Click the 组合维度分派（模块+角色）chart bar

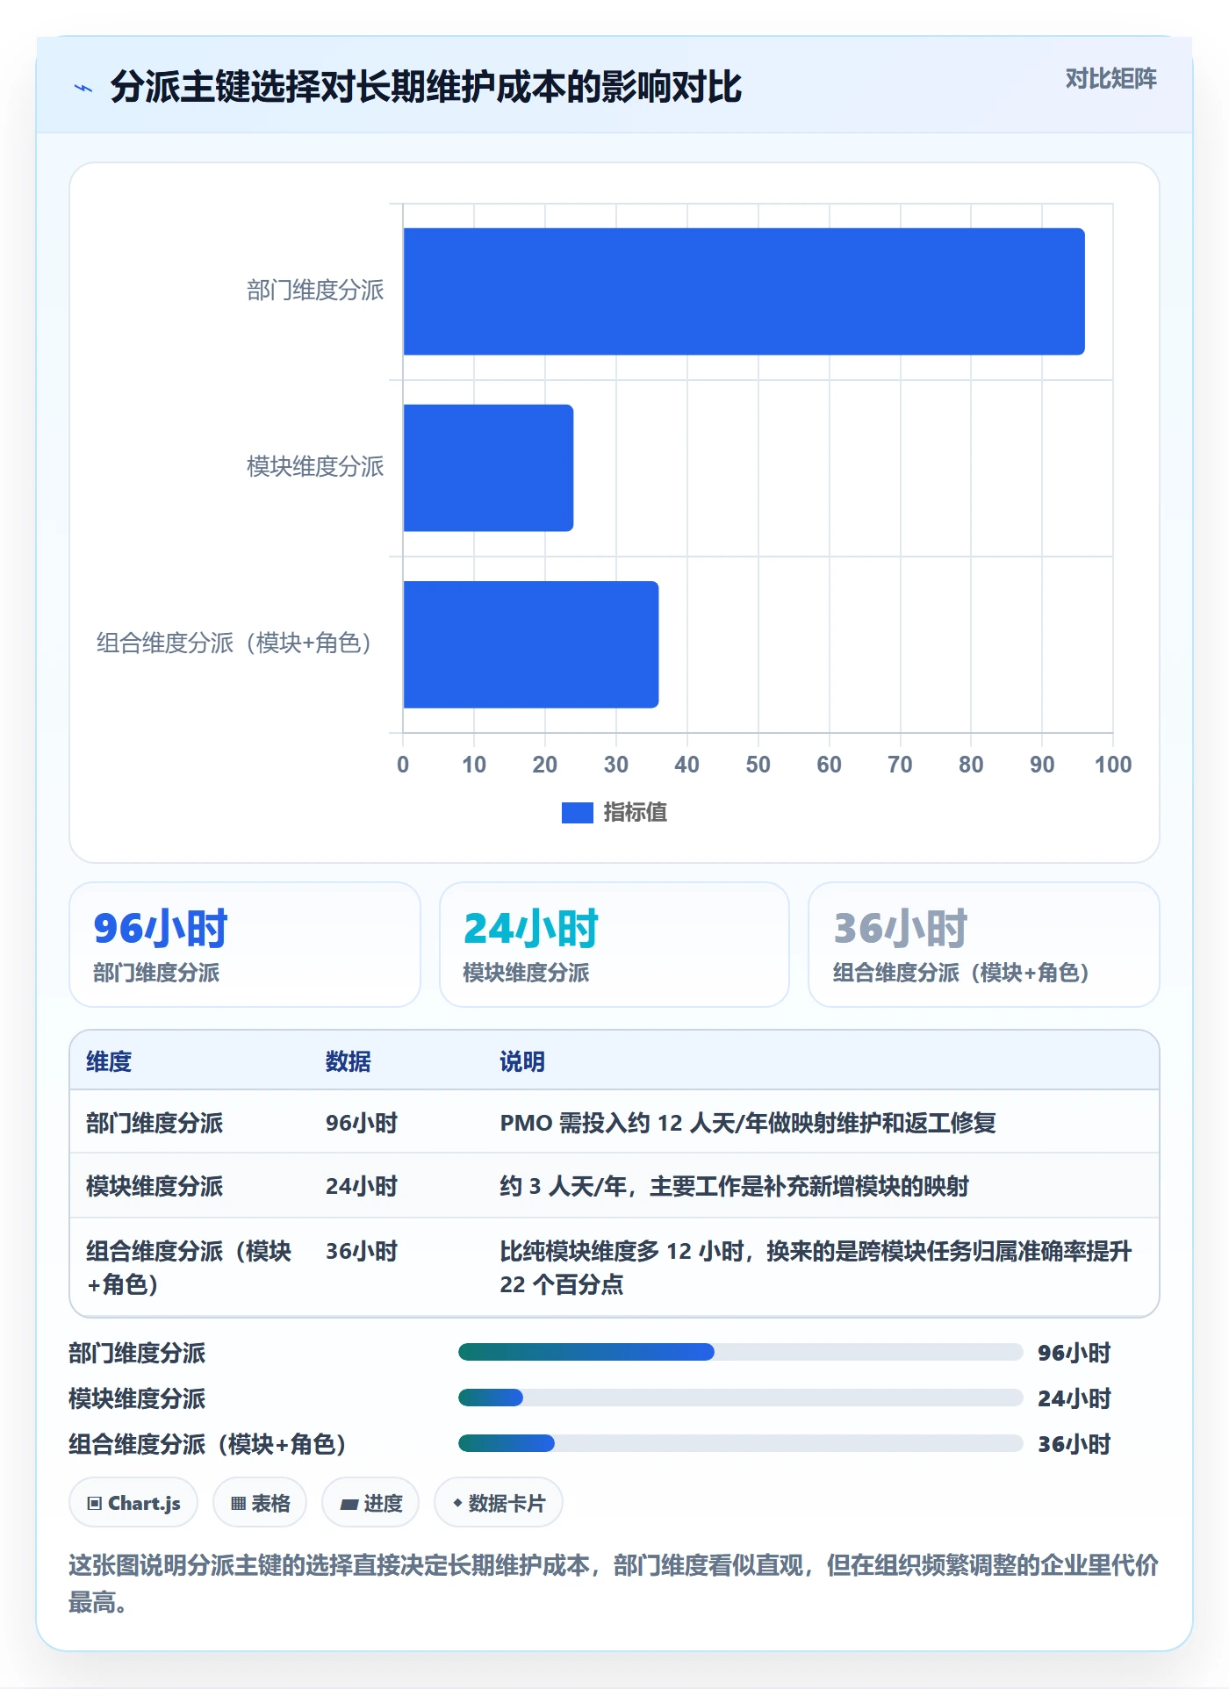(531, 644)
